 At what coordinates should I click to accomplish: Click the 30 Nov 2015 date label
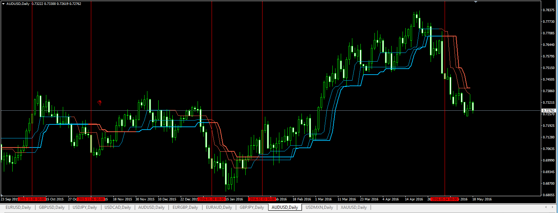145,199
